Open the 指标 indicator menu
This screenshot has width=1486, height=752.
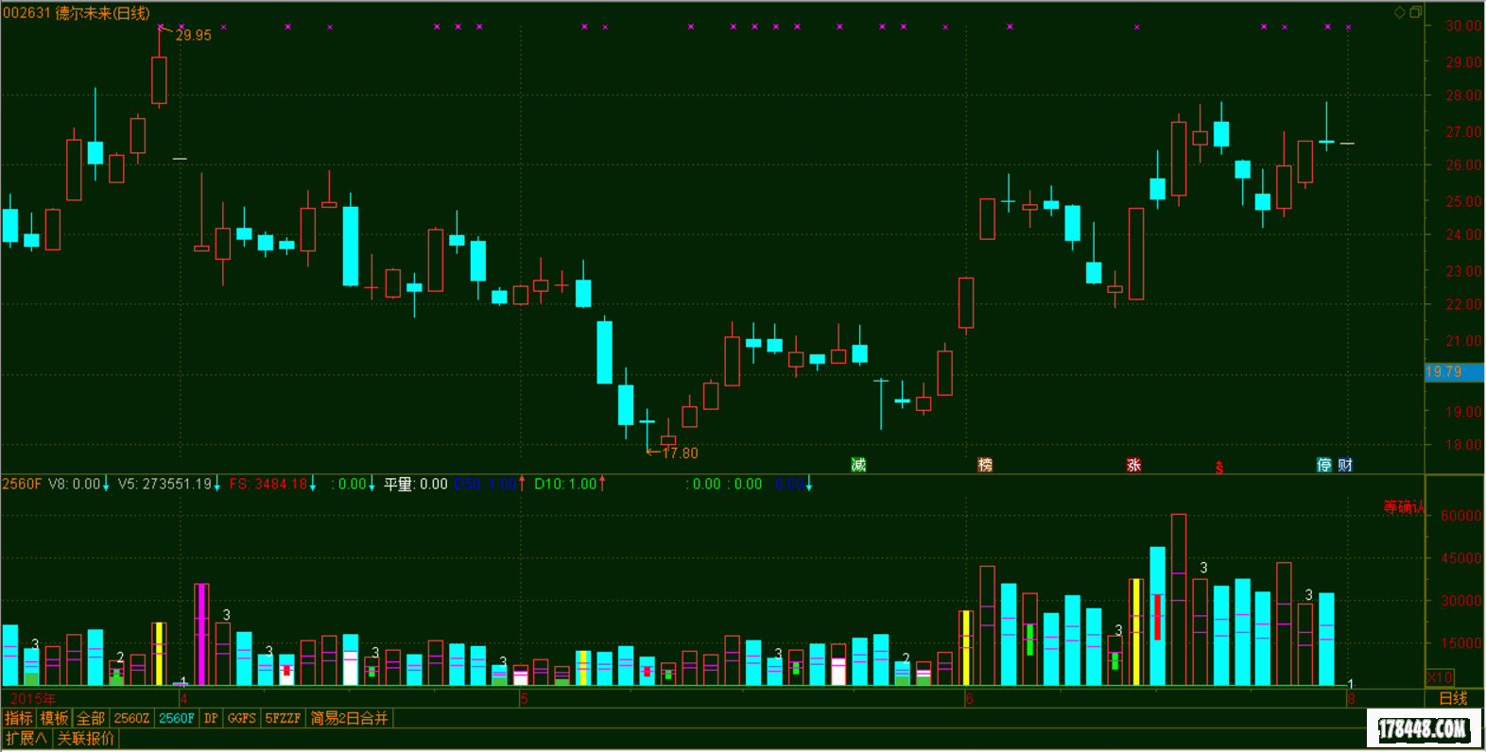(19, 718)
